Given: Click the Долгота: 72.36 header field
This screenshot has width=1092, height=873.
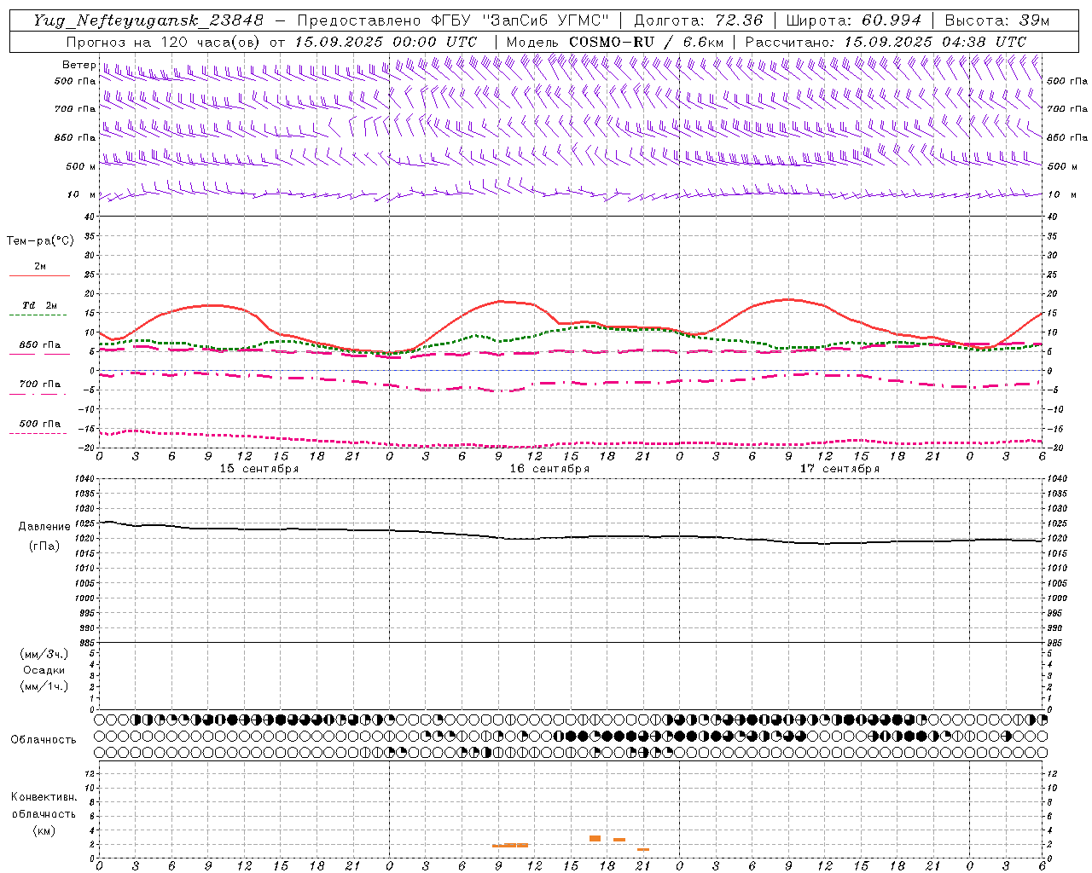Looking at the screenshot, I should (699, 20).
